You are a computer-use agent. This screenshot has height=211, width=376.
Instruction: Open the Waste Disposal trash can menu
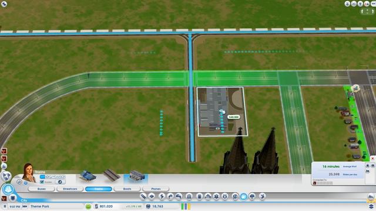(199, 196)
